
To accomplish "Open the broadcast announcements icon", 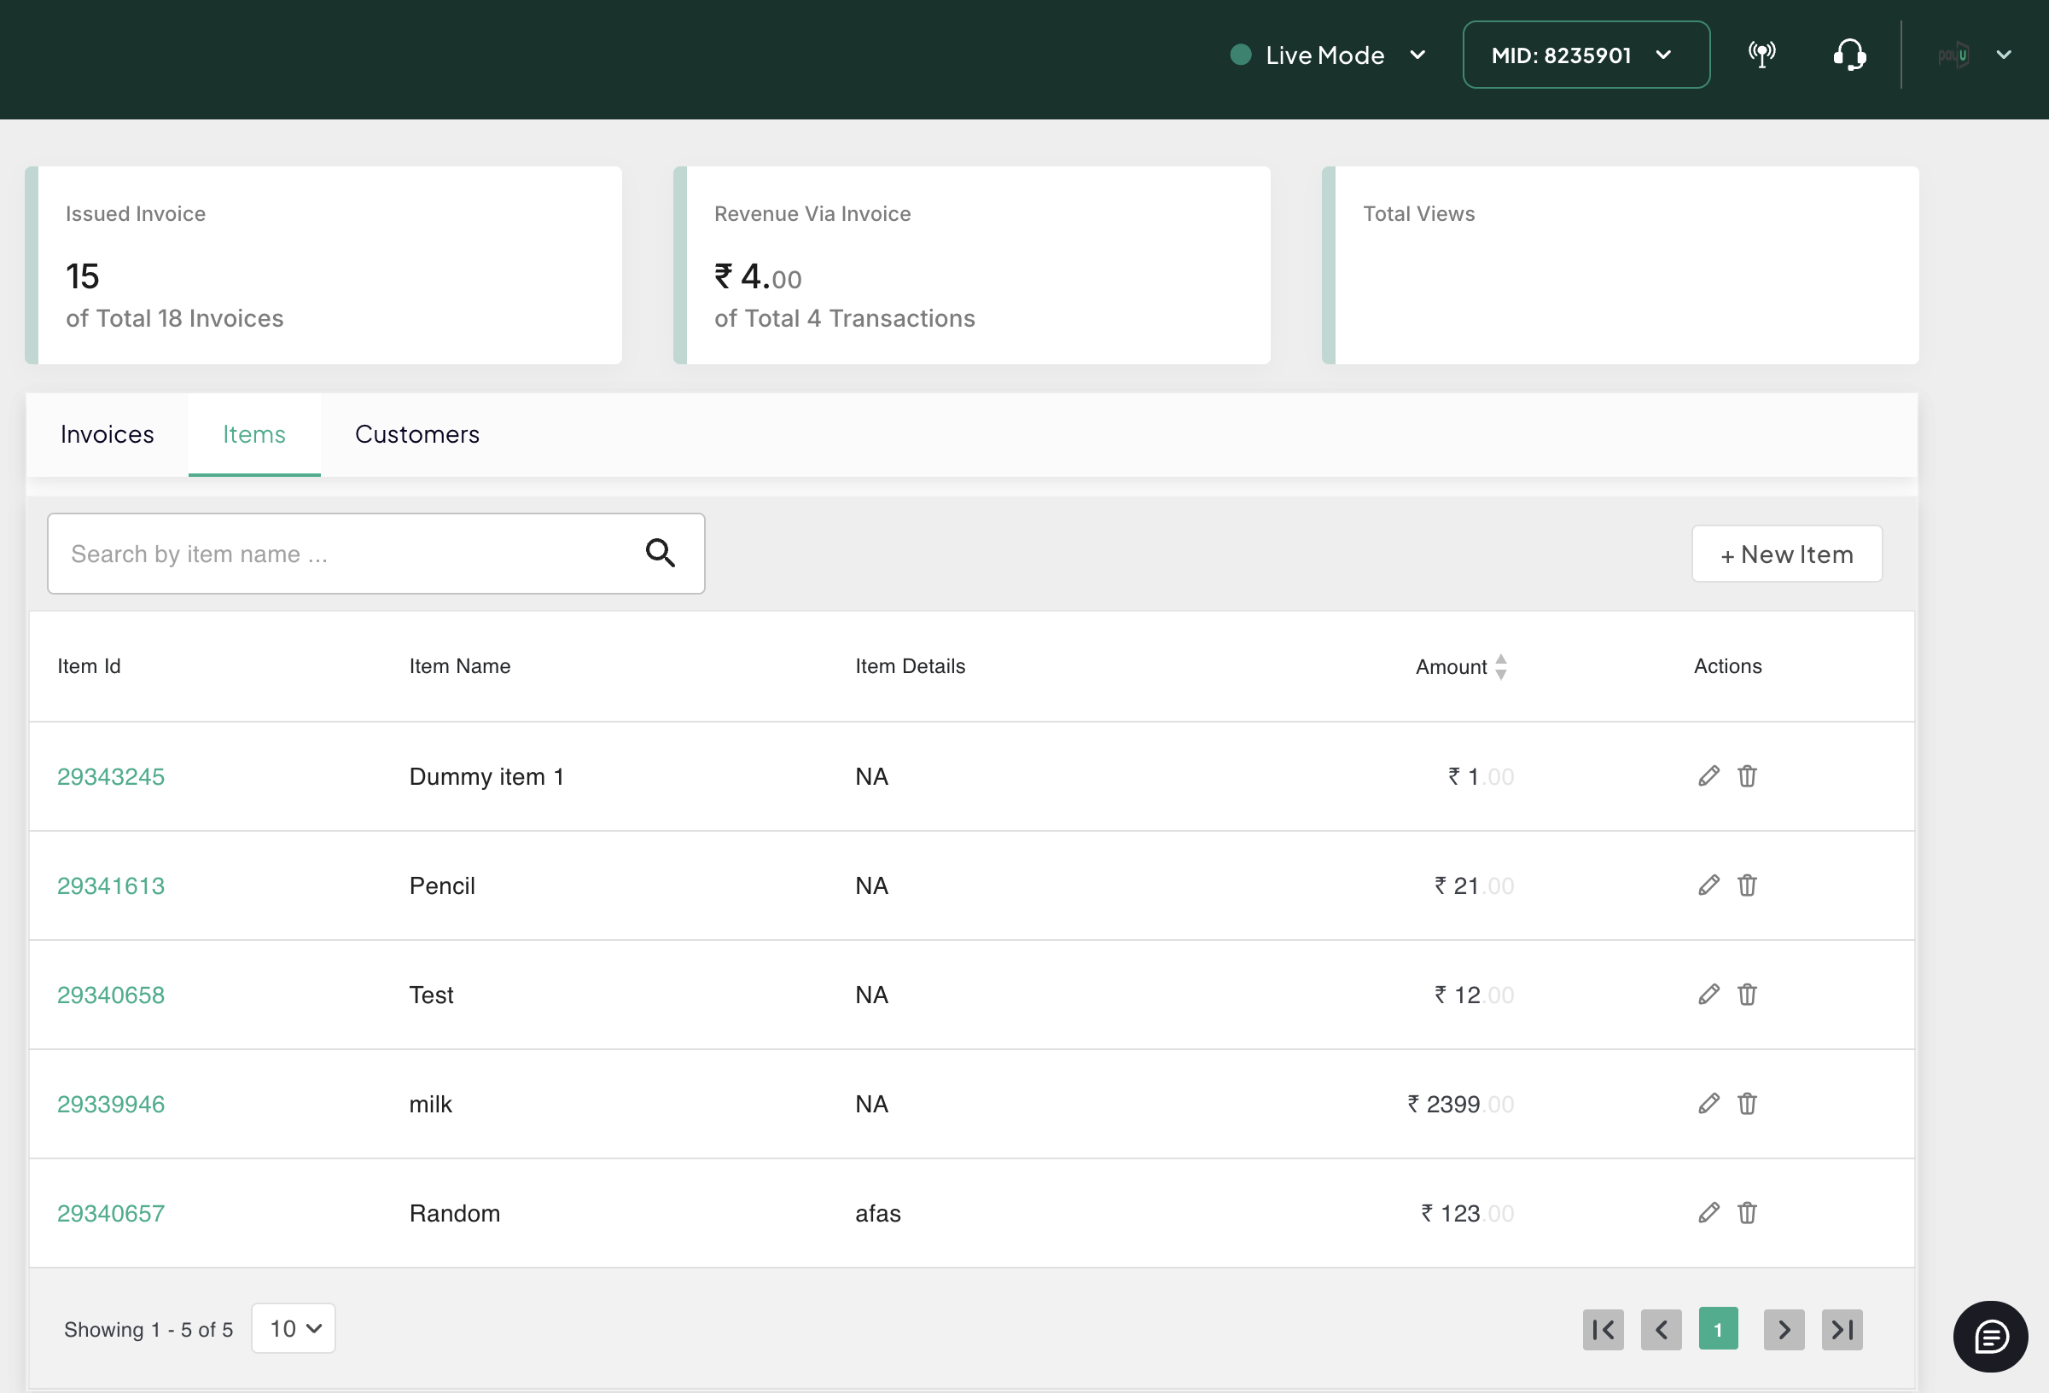I will (1761, 55).
